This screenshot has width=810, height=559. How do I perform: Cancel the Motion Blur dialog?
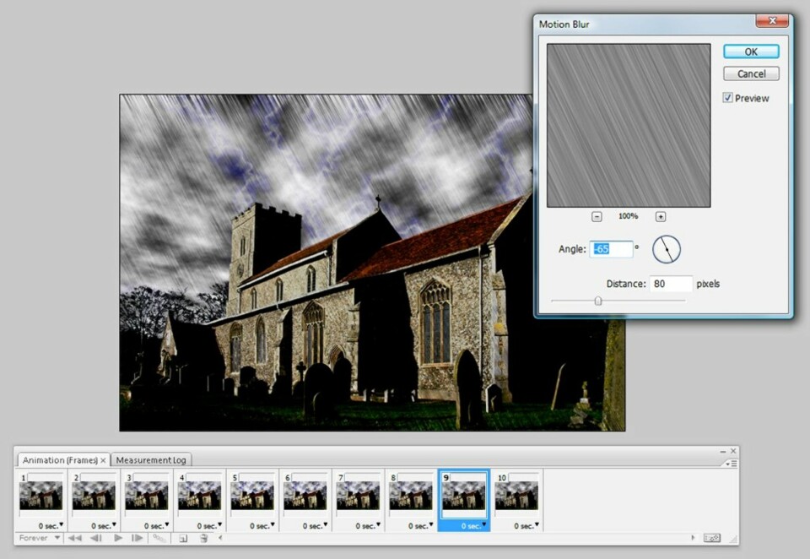[750, 73]
